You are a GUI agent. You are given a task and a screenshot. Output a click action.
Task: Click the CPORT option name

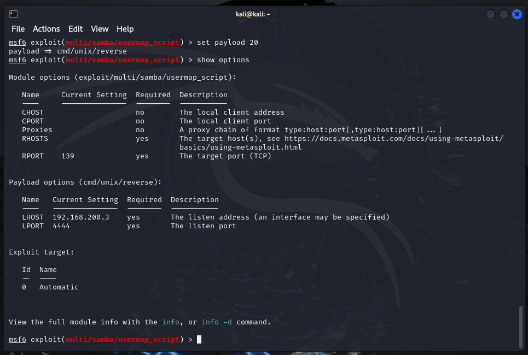click(33, 121)
